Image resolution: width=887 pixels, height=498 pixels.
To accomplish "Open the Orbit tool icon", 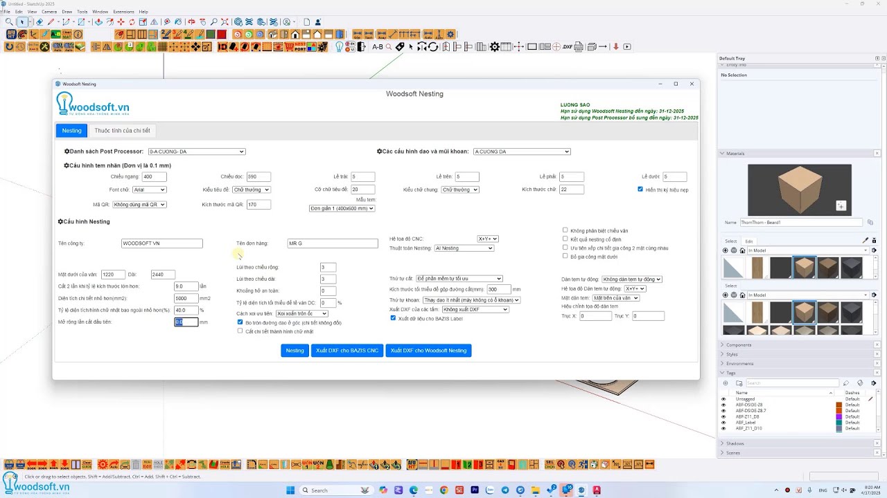I will (x=192, y=22).
